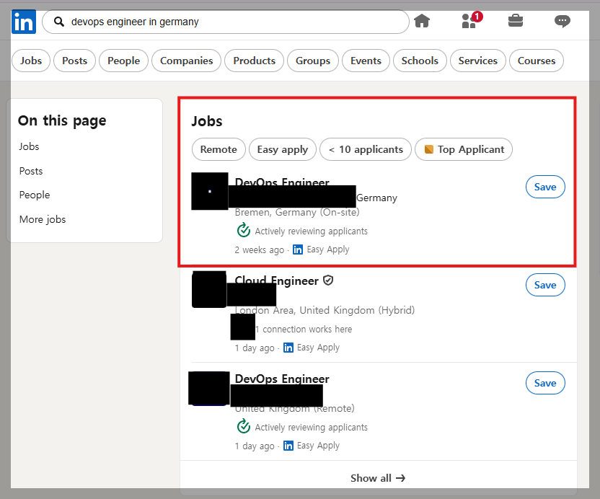The width and height of the screenshot is (600, 499).
Task: Click the Cloud Engineer company logo thumbnail
Action: coord(209,289)
